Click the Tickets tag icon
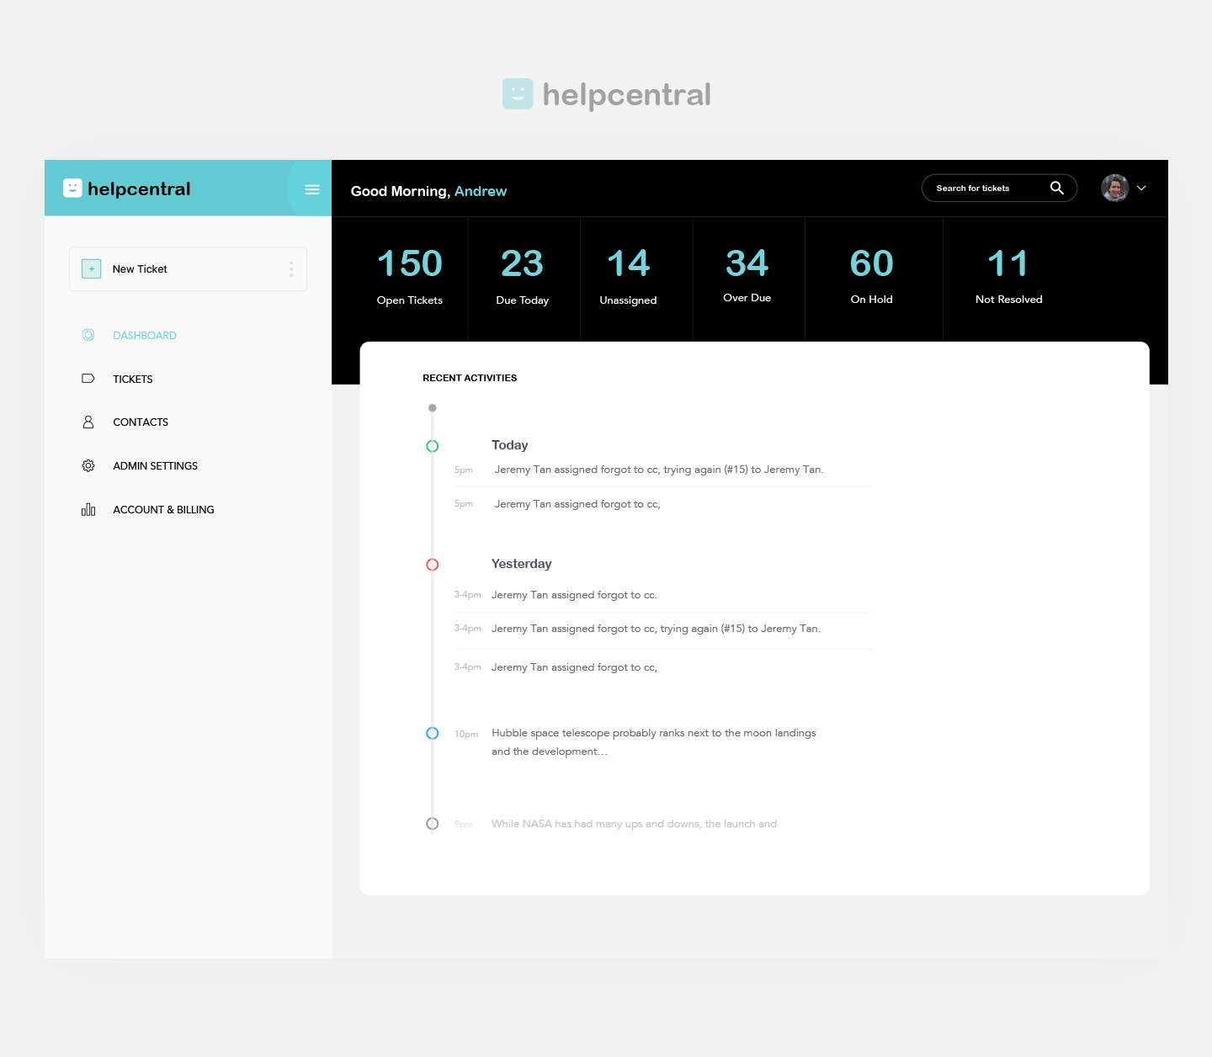Screen dimensions: 1212x1057 pos(88,379)
